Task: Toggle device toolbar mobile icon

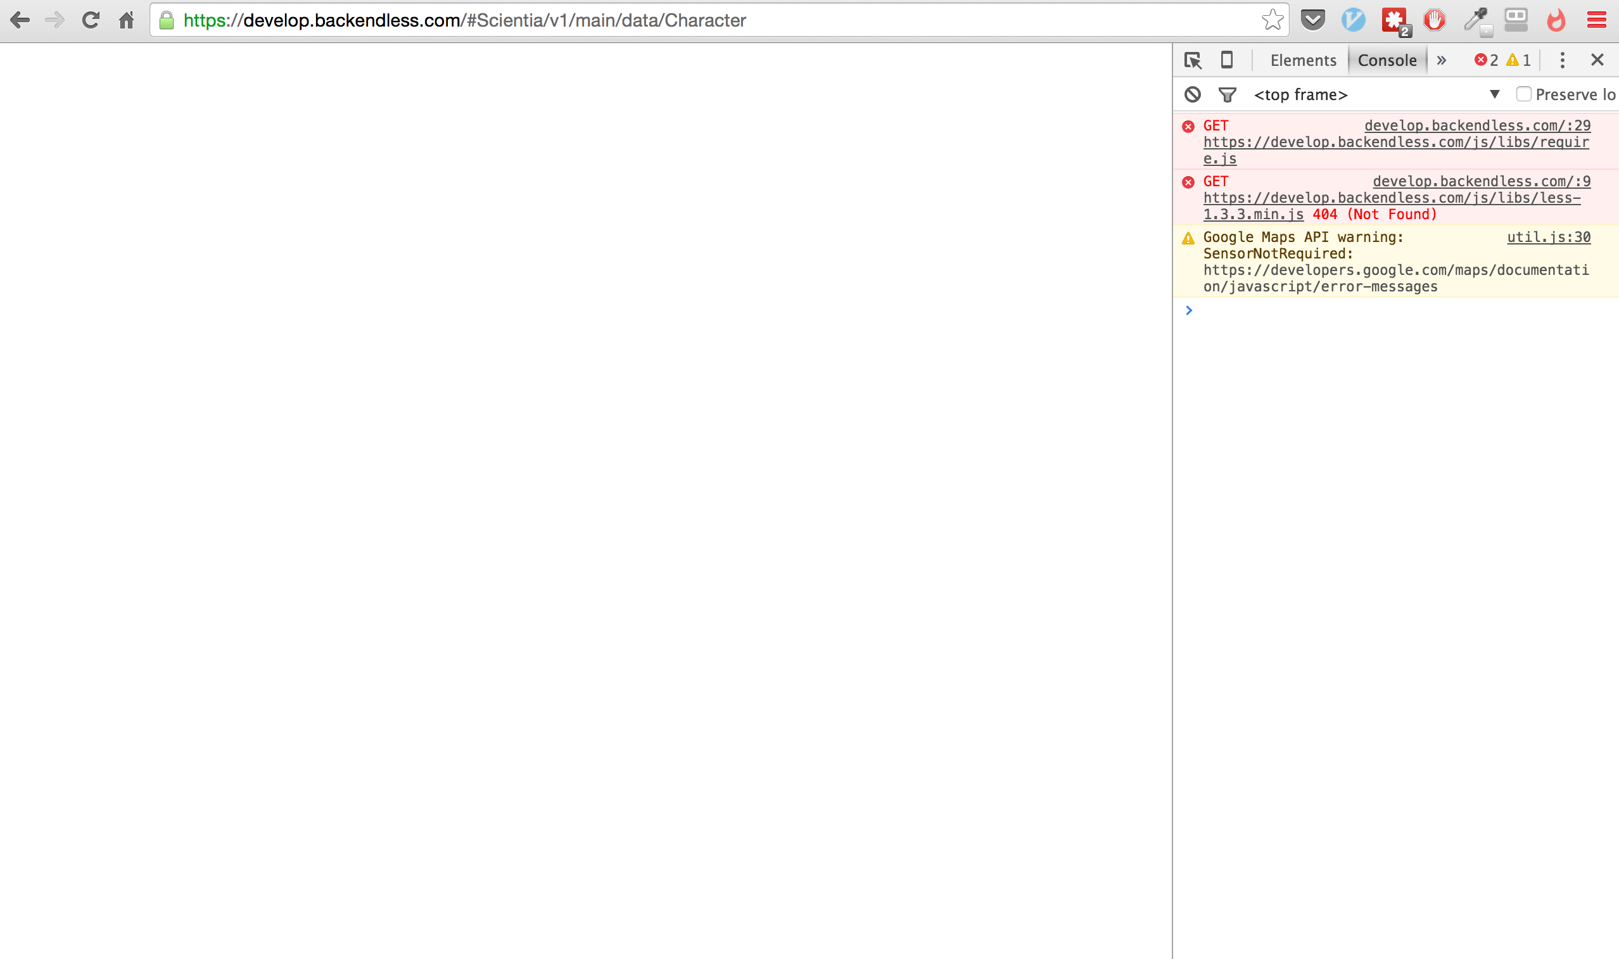Action: point(1226,60)
